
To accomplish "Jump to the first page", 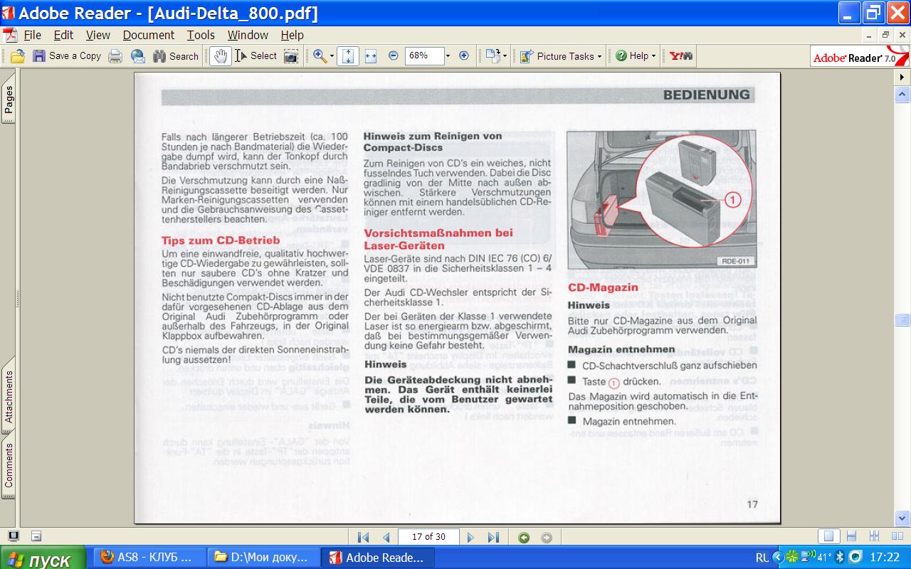I will [363, 538].
